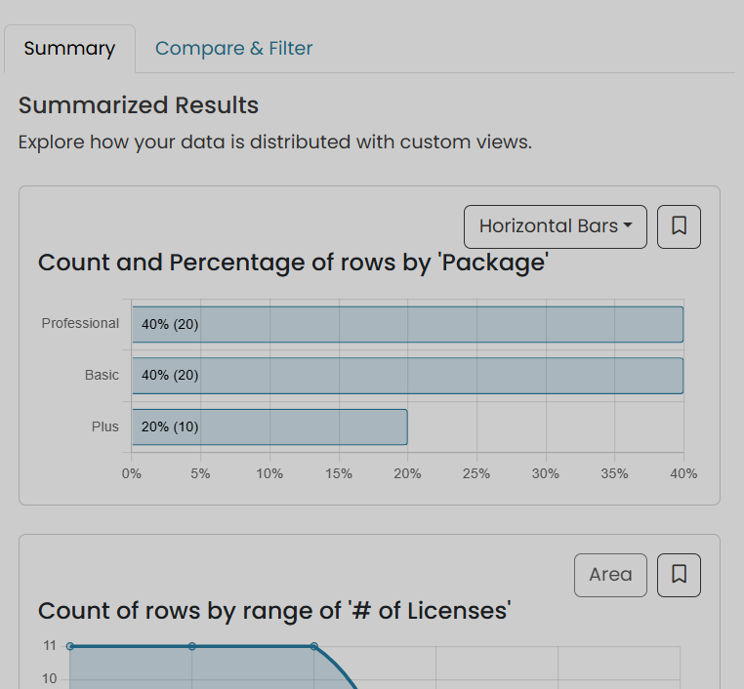This screenshot has width=744, height=689.
Task: Click the 'Professional' y-axis label
Action: pos(80,324)
